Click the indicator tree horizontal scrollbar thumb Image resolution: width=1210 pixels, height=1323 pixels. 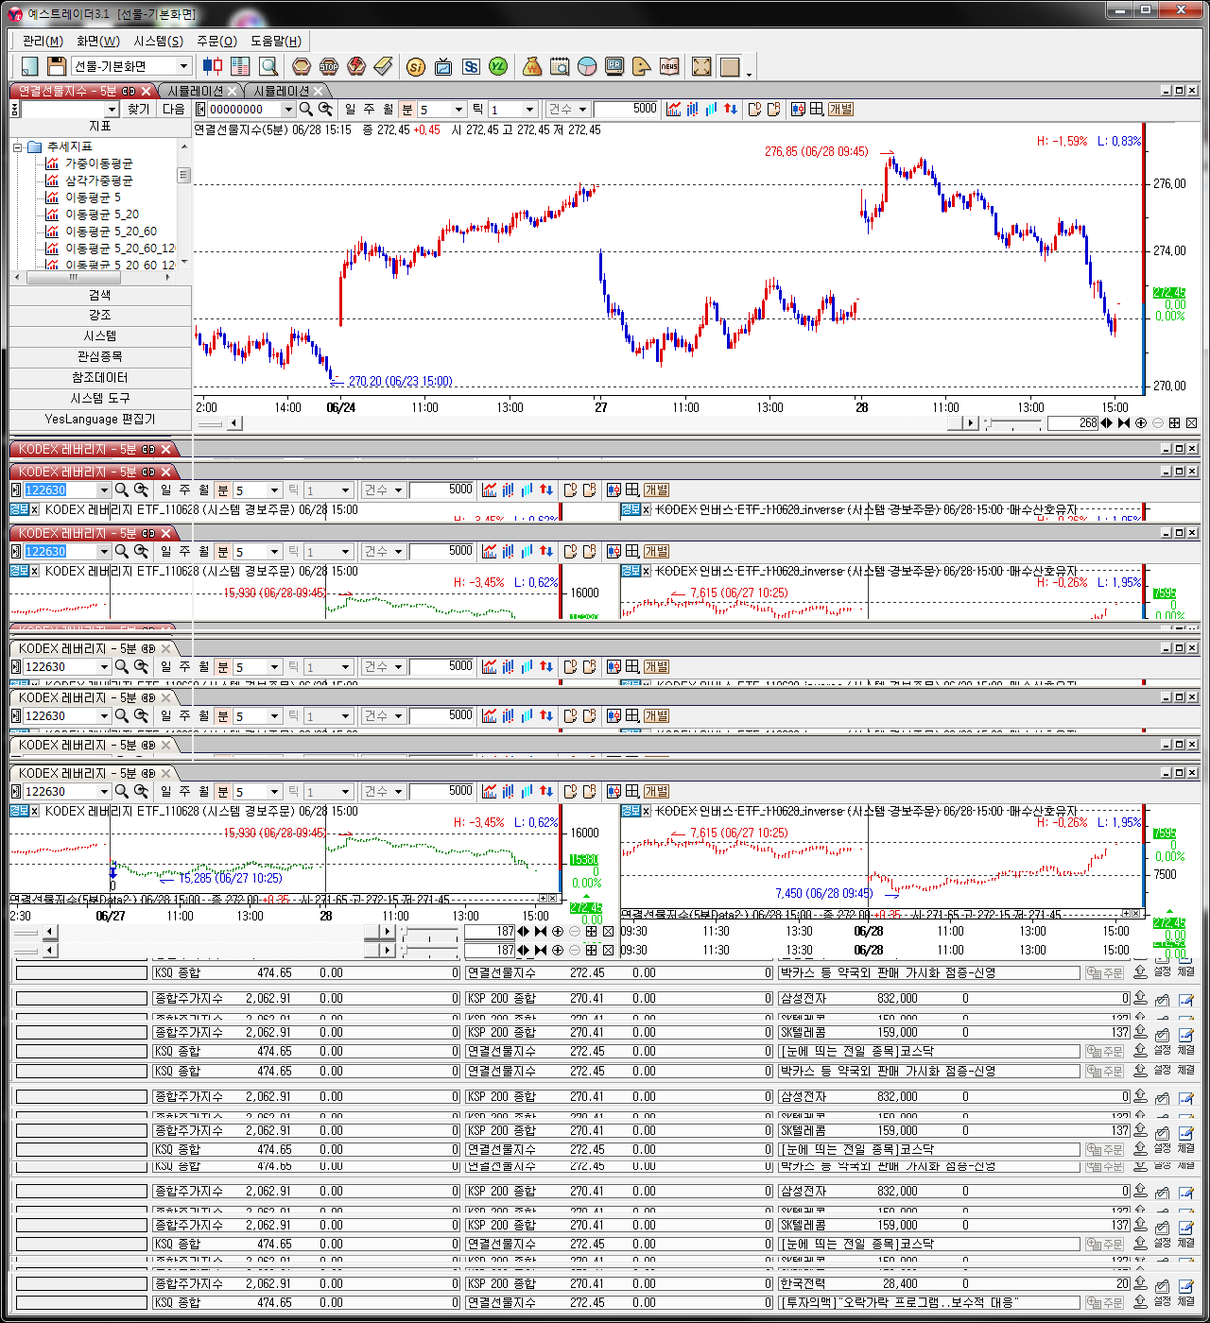[74, 278]
